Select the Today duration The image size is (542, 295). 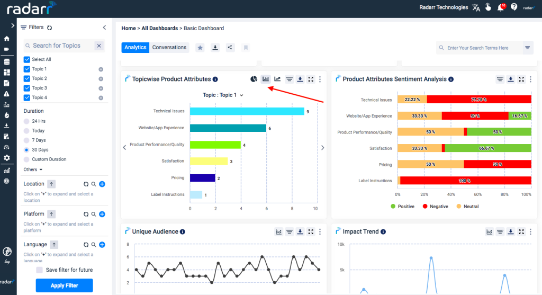tap(26, 131)
